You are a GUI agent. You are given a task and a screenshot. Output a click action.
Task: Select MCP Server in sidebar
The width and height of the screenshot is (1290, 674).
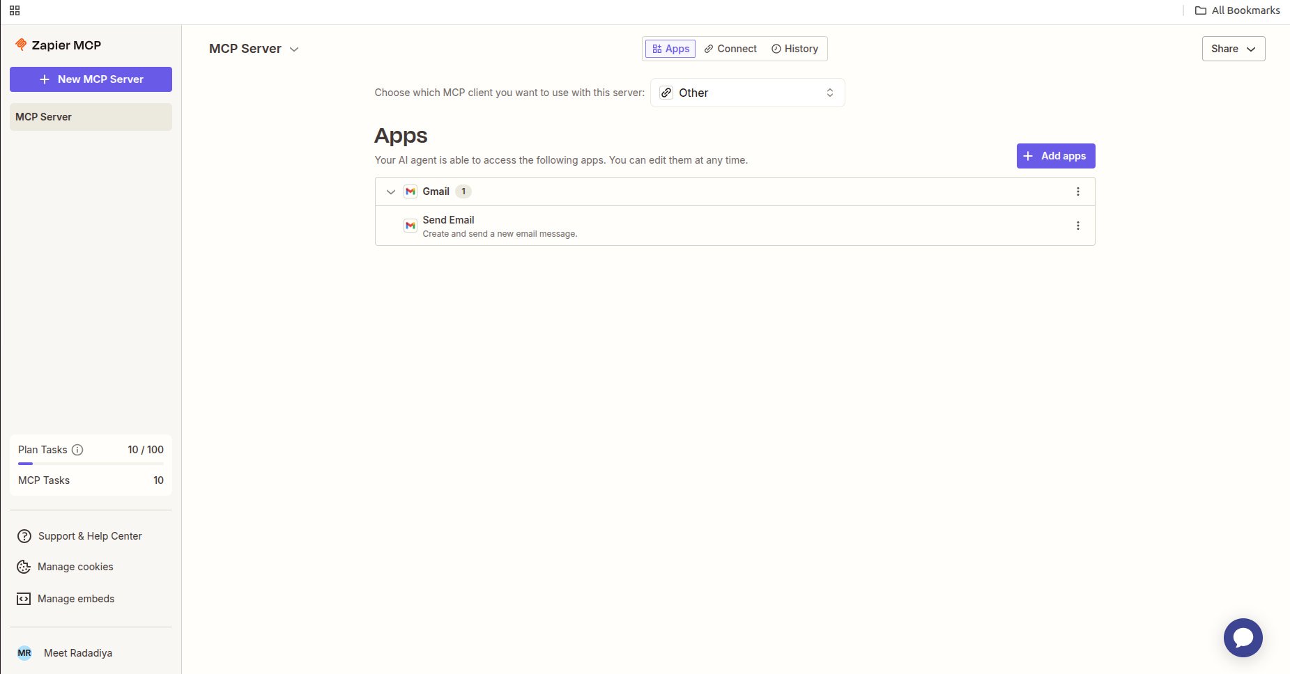[91, 117]
